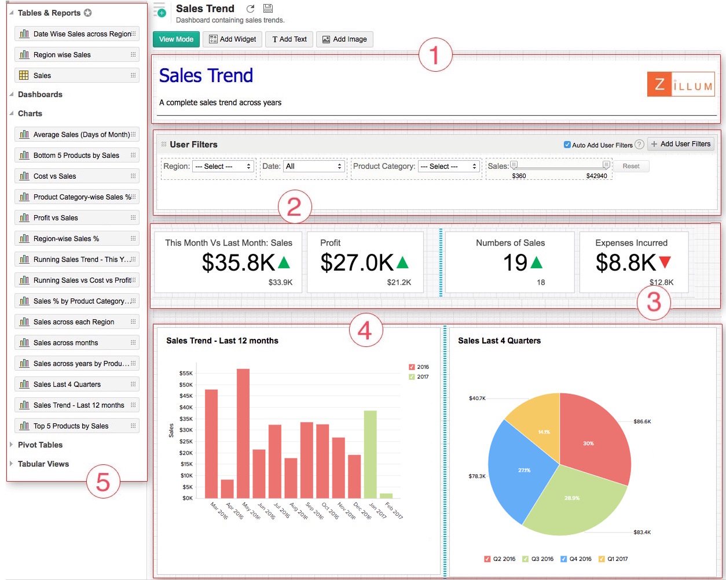726x580 pixels.
Task: Click the refresh icon beside Sales Trend title
Action: click(250, 9)
